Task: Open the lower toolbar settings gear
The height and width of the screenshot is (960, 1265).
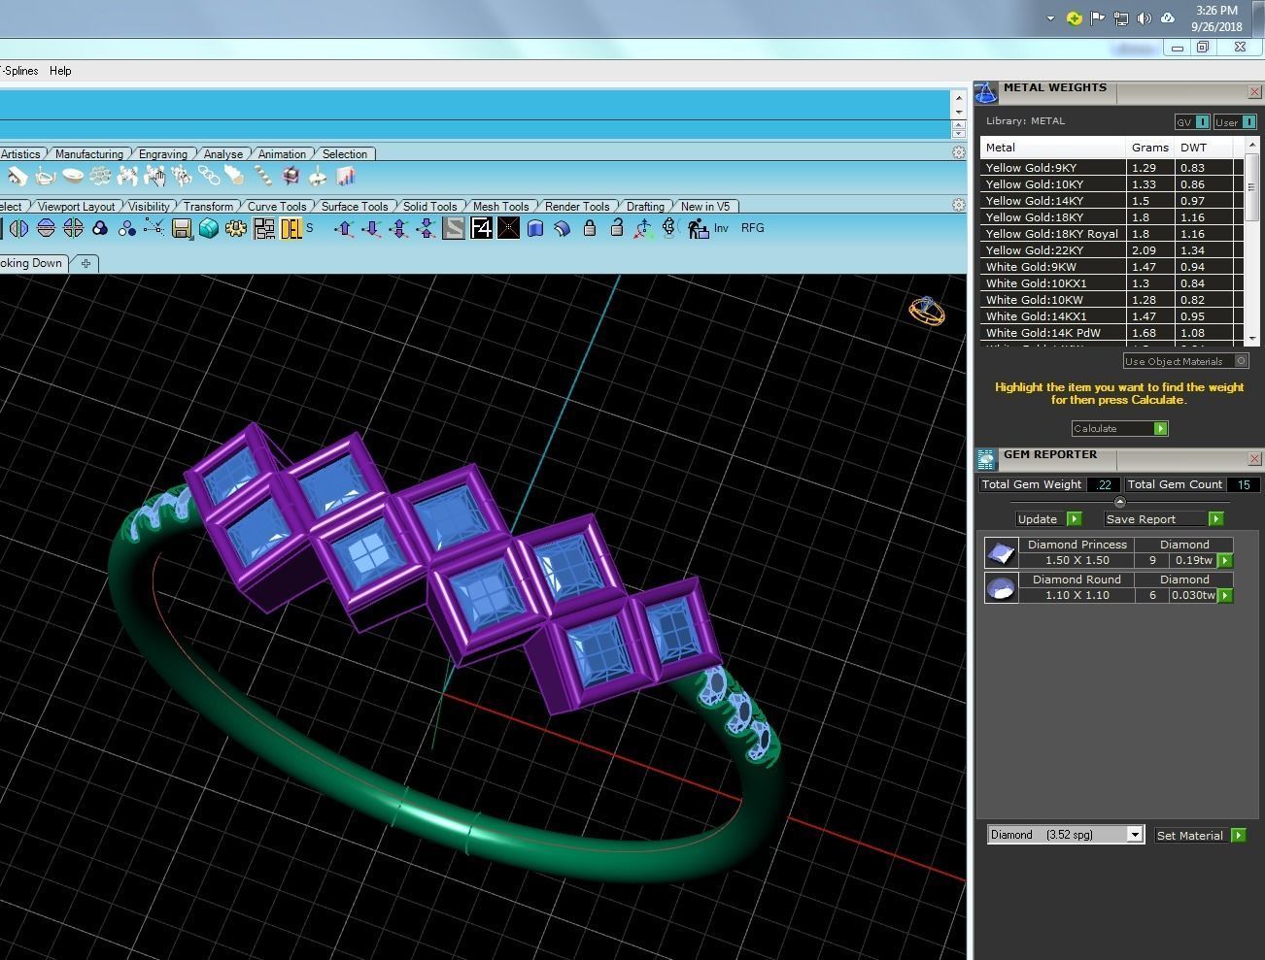Action: click(959, 205)
